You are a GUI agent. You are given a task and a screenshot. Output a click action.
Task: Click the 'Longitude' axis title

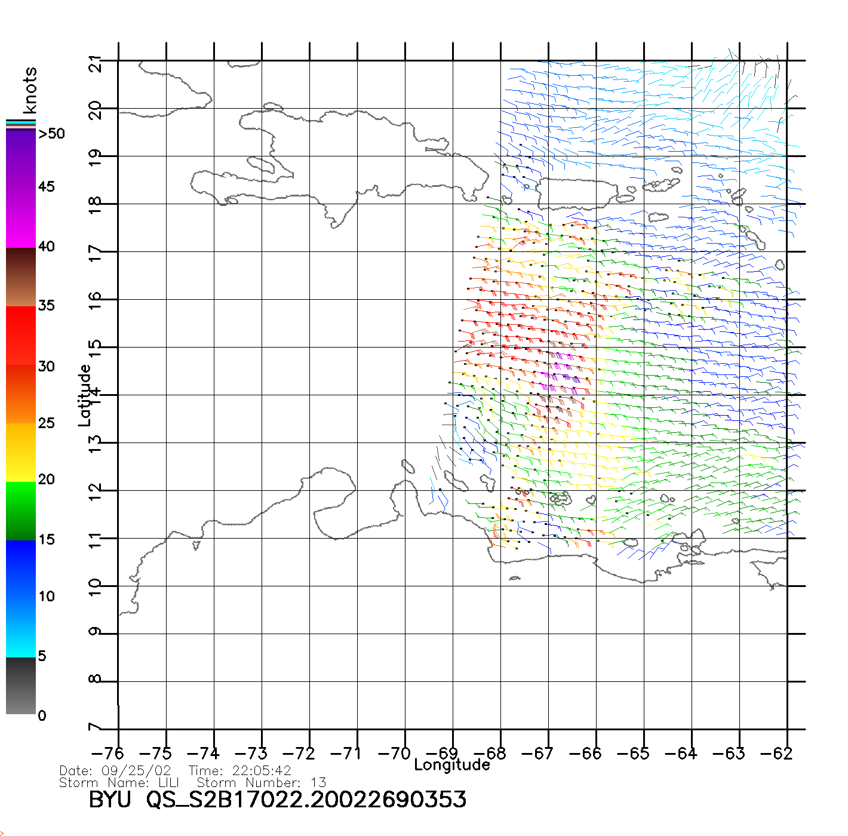pos(452,765)
